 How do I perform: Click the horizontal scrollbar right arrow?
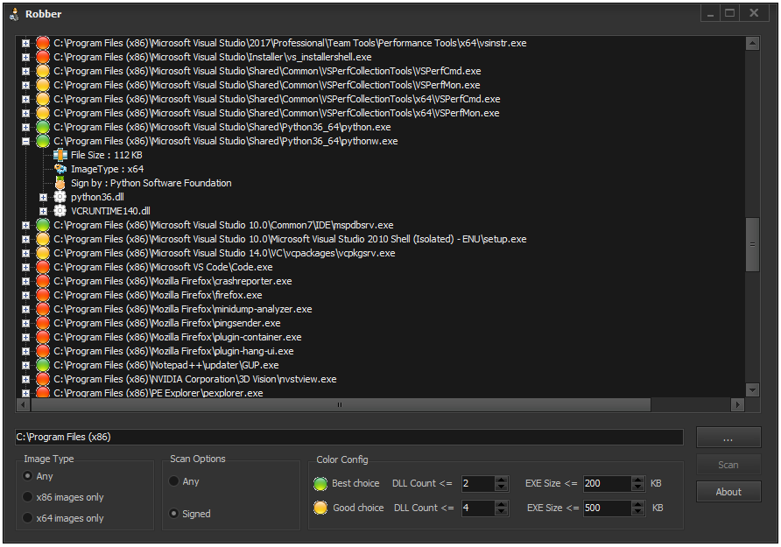pos(738,404)
